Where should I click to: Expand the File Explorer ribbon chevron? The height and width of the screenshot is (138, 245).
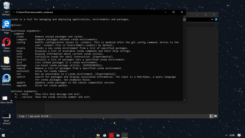pos(212,19)
